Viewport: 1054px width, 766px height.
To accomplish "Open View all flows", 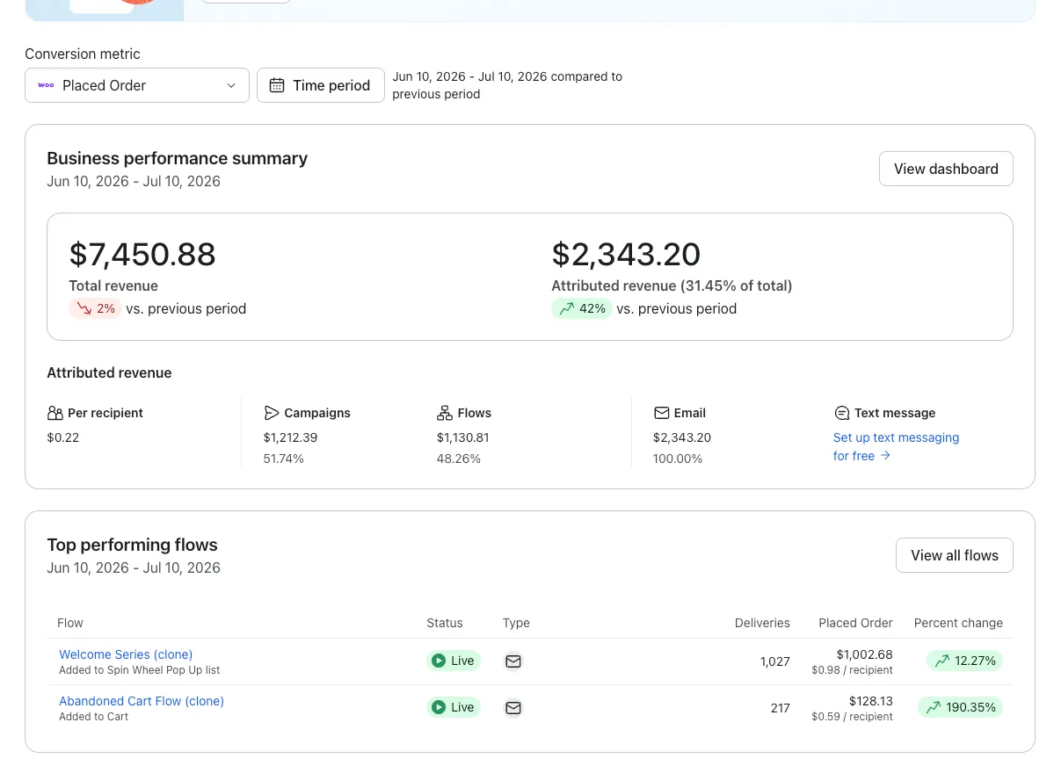I will pos(955,555).
